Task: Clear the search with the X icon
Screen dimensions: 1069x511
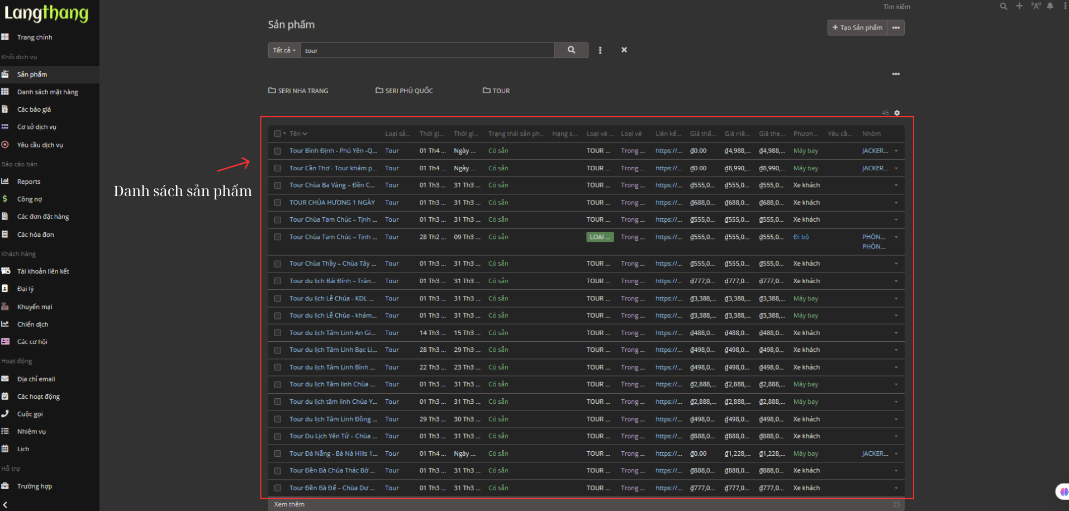Action: click(624, 50)
